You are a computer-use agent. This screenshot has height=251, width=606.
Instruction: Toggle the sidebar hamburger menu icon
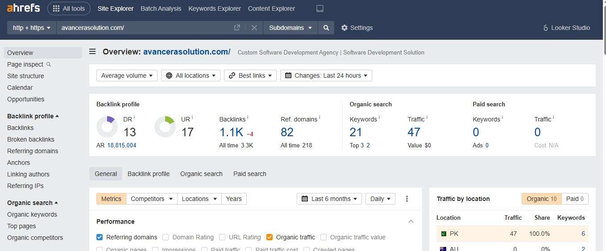pos(92,52)
